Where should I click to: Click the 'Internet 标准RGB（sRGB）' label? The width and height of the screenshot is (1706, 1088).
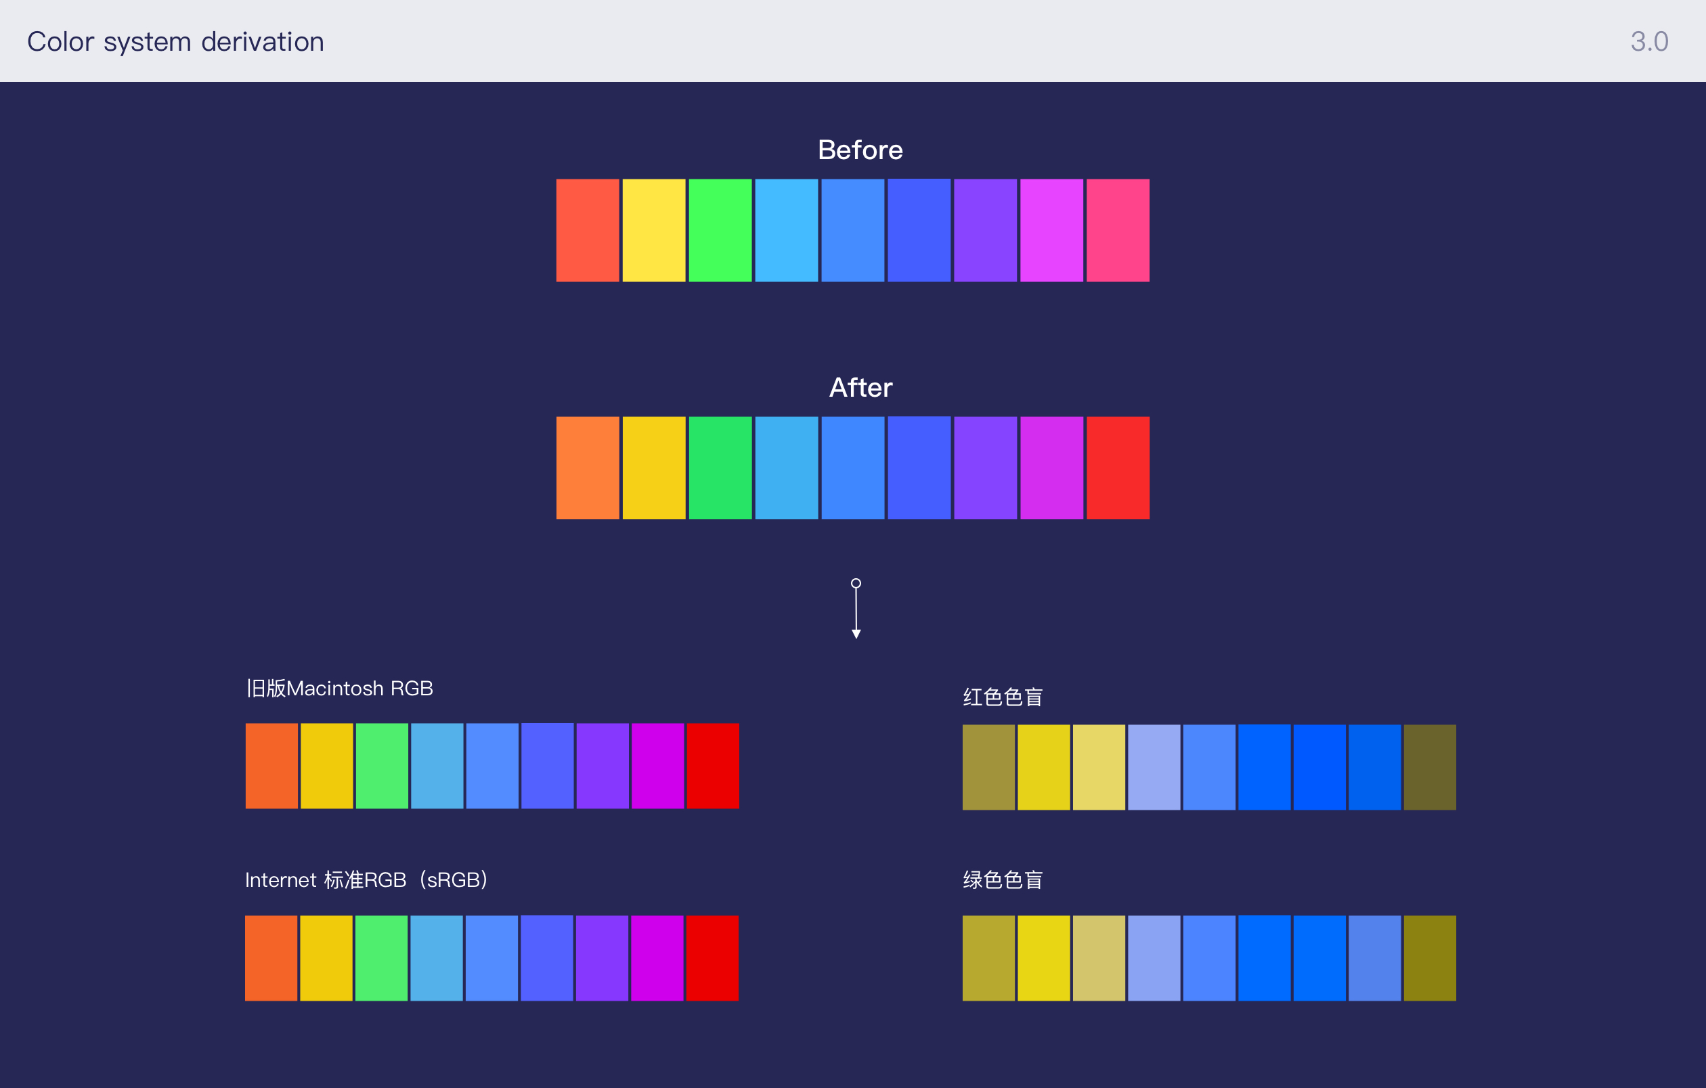coord(366,879)
